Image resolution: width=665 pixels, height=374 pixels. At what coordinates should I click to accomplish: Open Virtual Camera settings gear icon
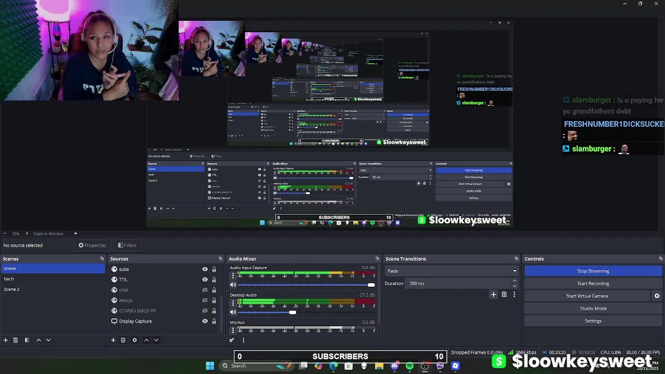click(657, 296)
